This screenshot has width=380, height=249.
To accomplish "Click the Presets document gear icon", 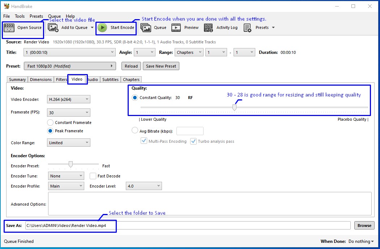I will coord(247,27).
